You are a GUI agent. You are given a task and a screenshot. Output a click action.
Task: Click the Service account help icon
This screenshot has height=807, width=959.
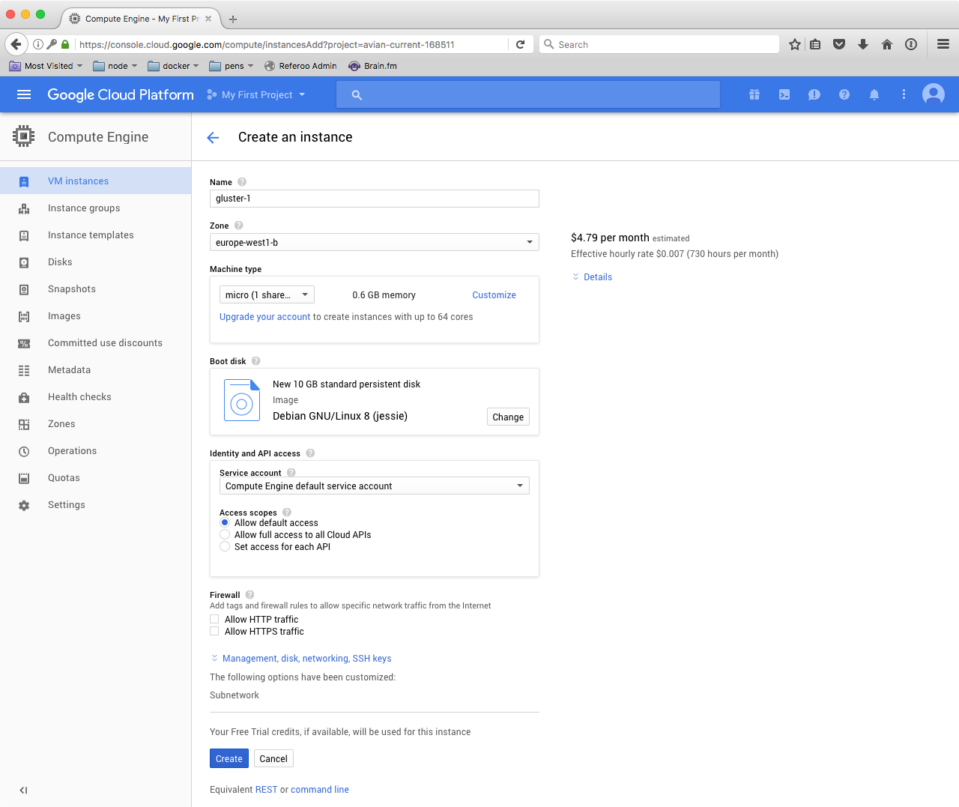(291, 473)
